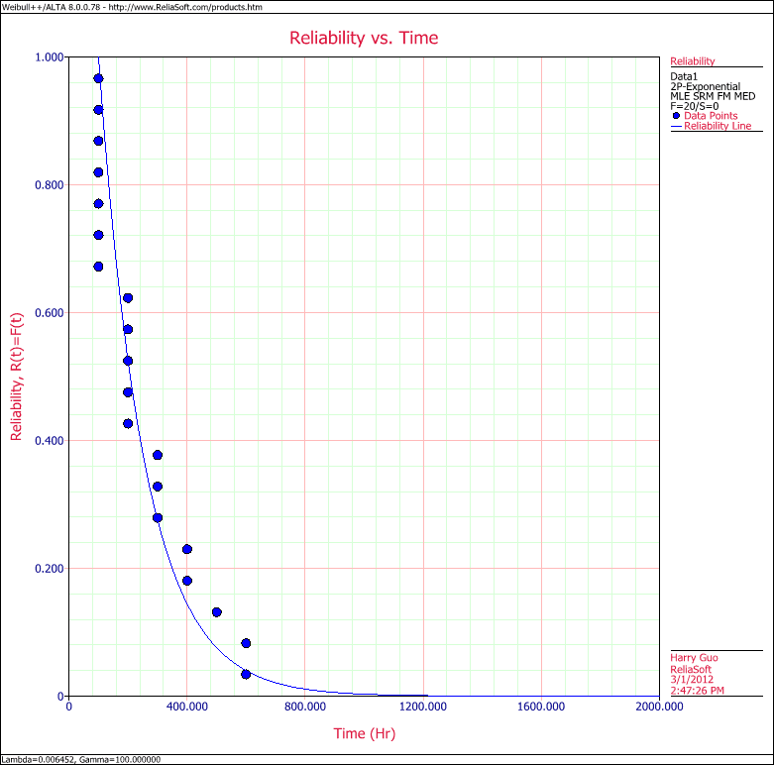The height and width of the screenshot is (765, 774).
Task: Click x-axis tick label '1600.000'
Action: [x=541, y=707]
